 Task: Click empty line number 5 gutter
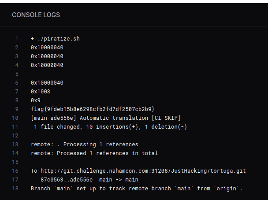(17, 74)
